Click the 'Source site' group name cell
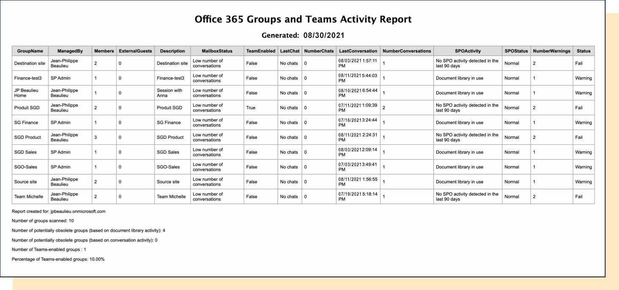This screenshot has height=290, width=619. [30, 182]
